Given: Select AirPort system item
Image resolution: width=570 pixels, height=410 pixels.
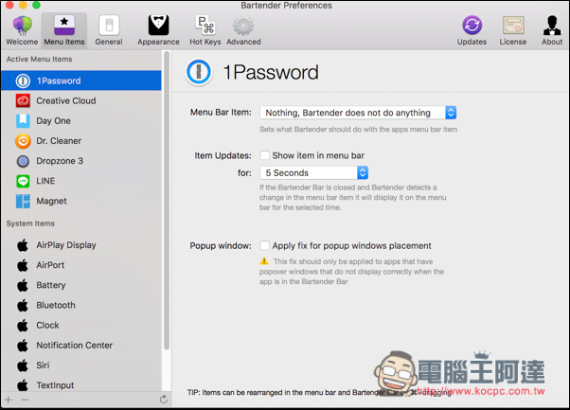Looking at the screenshot, I should (x=50, y=265).
